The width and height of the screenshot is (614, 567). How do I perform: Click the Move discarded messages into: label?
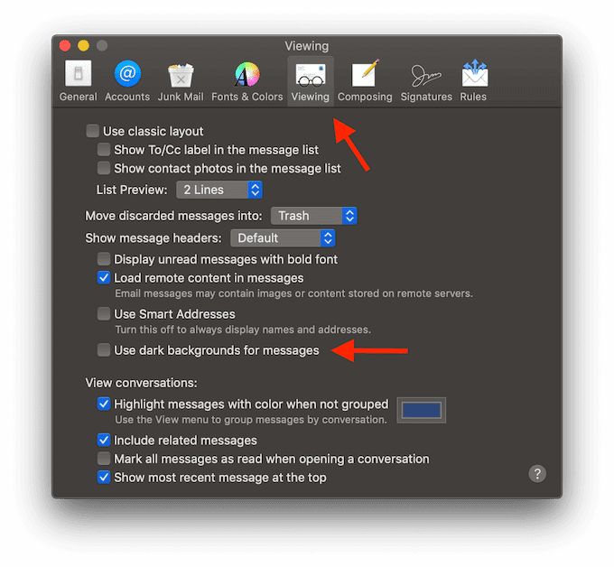pyautogui.click(x=174, y=216)
